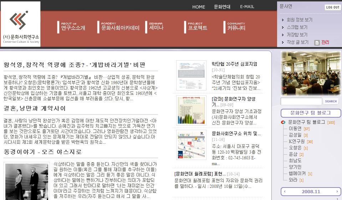Select 오창은 [1] in blog tree
The image size is (342, 200).
[298, 148]
